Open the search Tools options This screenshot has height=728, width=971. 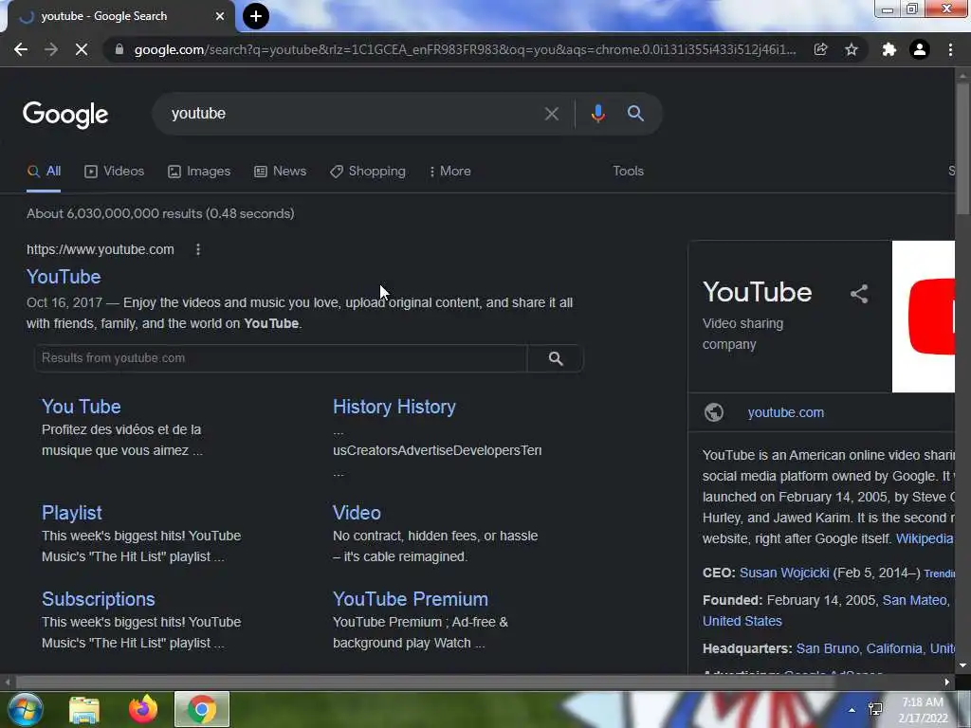(628, 172)
